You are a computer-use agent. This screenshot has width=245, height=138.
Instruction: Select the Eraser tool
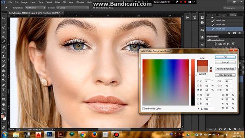3,66
